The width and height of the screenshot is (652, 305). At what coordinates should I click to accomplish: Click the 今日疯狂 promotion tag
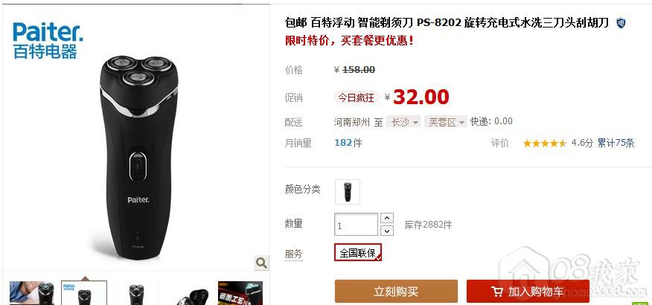point(357,97)
